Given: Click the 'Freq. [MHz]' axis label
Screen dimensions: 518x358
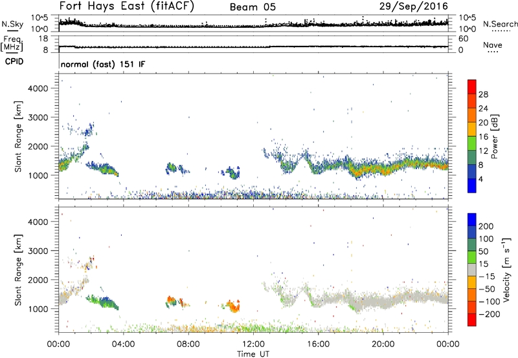Looking at the screenshot, I should pos(12,43).
